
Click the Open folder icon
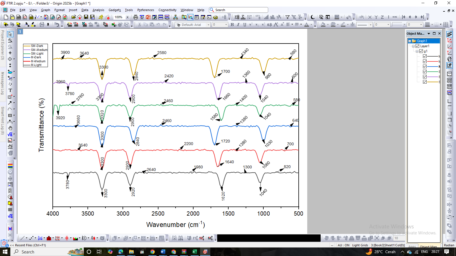pos(74,17)
